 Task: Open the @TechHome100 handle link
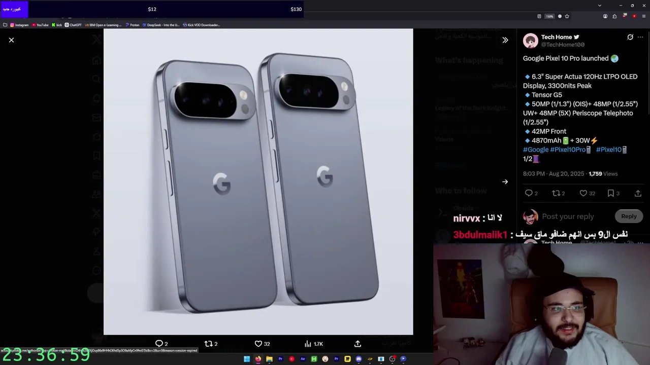point(563,45)
